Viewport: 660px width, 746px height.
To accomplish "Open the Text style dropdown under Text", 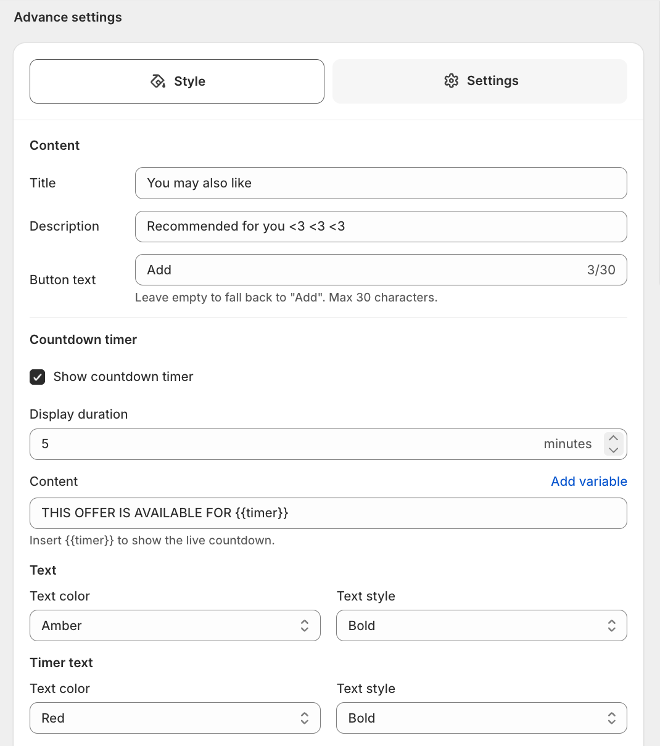I will [x=482, y=626].
